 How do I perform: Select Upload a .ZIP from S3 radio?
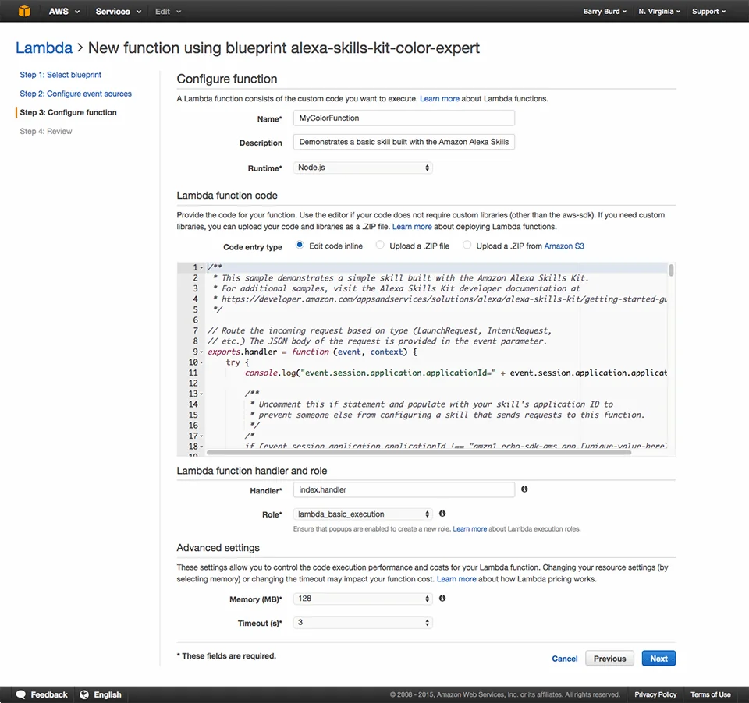[467, 245]
